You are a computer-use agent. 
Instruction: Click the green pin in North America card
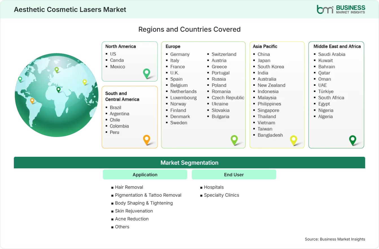147,74
